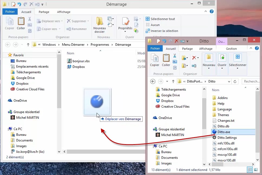Screen dimensions: 262x175
Task: Open Propriétés in the Démarrage window ribbon
Action: [125, 23]
